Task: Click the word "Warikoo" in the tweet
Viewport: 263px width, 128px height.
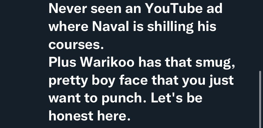Action: [107, 62]
